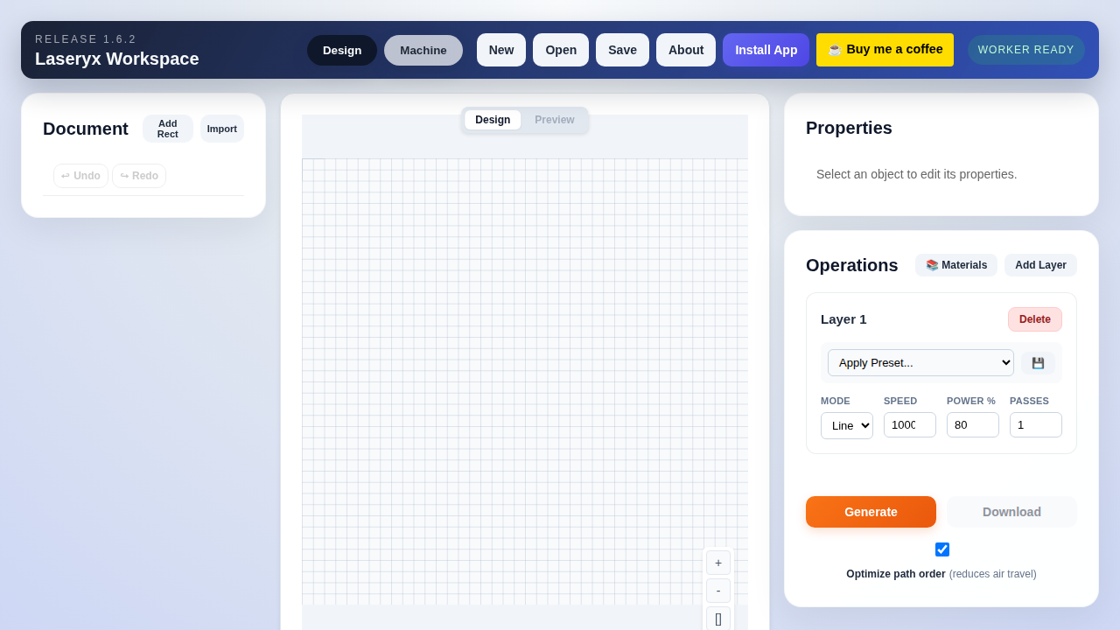Image resolution: width=1120 pixels, height=630 pixels.
Task: Click the Layer 1 title
Action: (x=843, y=319)
